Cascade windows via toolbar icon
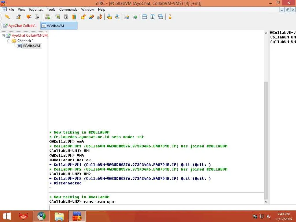The image size is (296, 222). pyautogui.click(x=161, y=17)
